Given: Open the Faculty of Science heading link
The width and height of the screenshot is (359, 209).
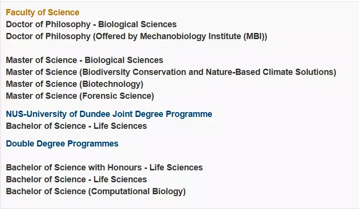Looking at the screenshot, I should (x=43, y=12).
